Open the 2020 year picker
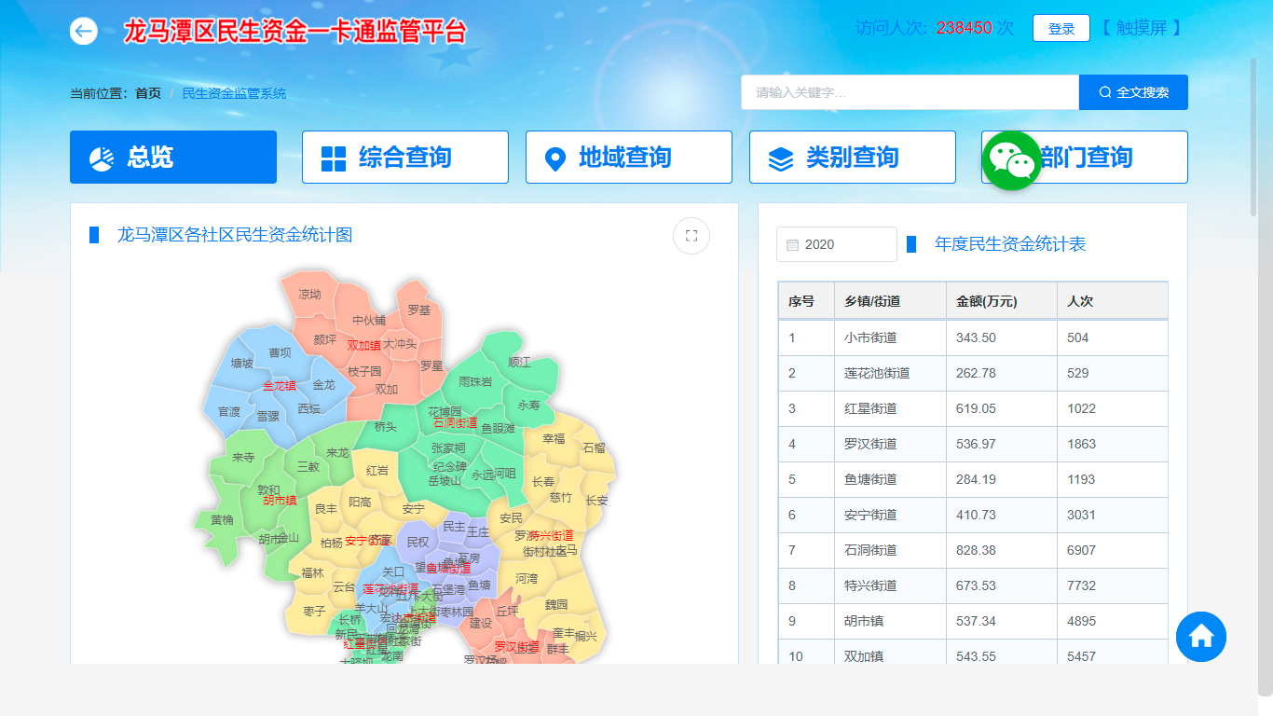The image size is (1273, 716). (x=837, y=244)
